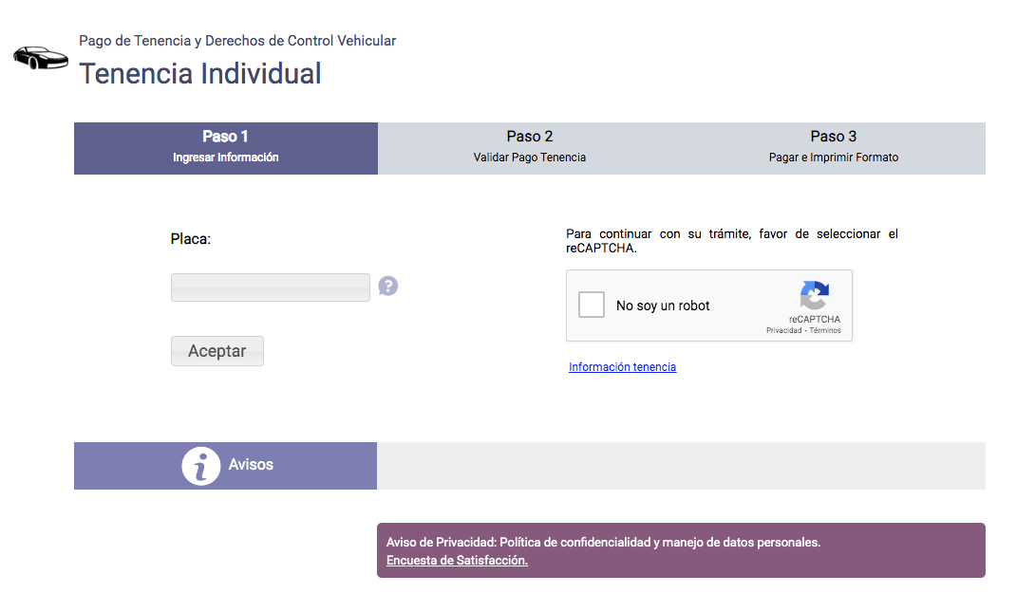Click the Tenencia Individual page heading
1016x612 pixels.
(x=200, y=73)
